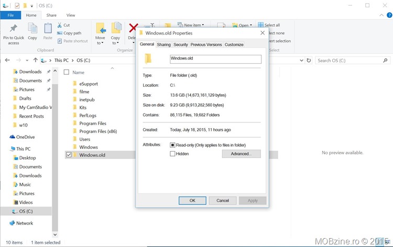This screenshot has width=393, height=247.
Task: Open address bar history dropdown
Action: pyautogui.click(x=301, y=60)
